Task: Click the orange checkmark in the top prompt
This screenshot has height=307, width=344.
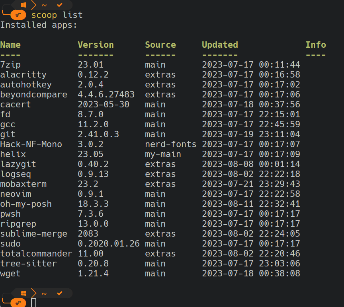Action: point(59,5)
